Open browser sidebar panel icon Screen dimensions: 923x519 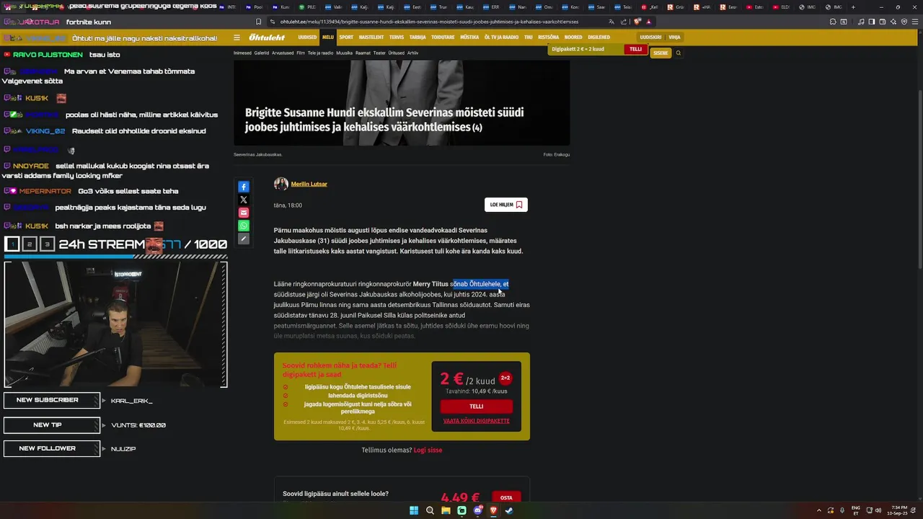(871, 22)
